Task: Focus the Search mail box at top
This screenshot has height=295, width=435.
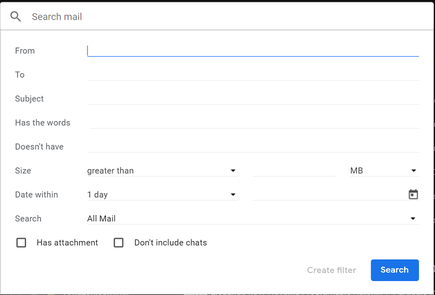Action: click(x=226, y=17)
